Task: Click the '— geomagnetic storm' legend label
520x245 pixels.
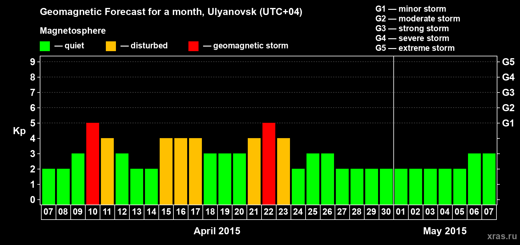Action: (246, 46)
